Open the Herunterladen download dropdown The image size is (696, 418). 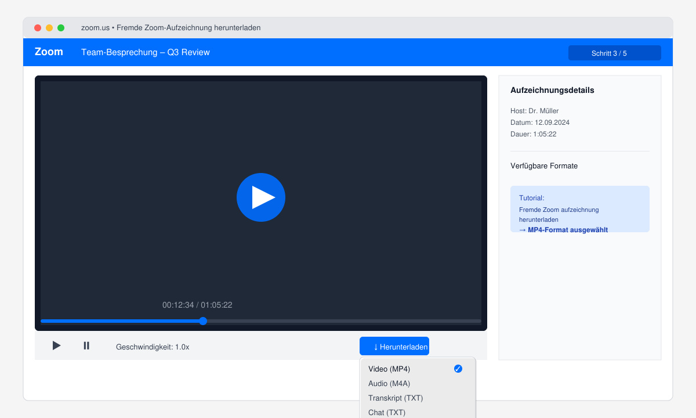[394, 346]
